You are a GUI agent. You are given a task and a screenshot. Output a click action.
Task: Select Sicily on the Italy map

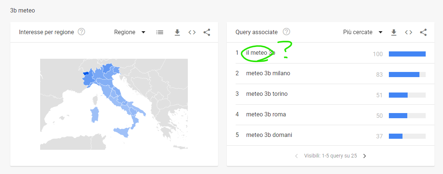point(123,132)
